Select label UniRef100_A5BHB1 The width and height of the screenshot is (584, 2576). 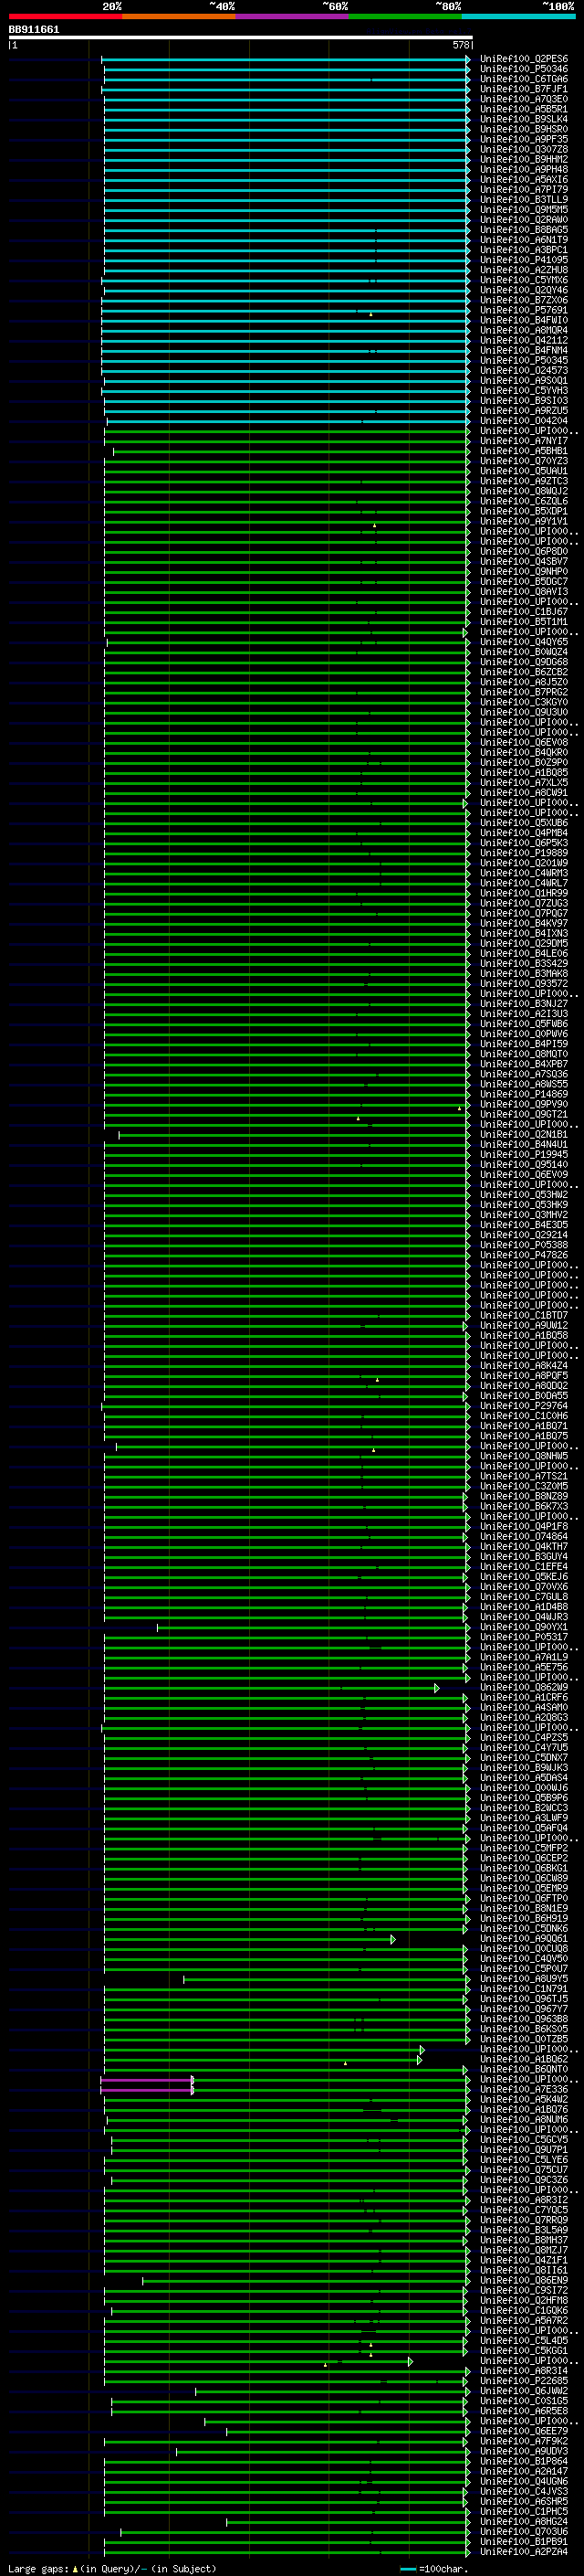(524, 451)
